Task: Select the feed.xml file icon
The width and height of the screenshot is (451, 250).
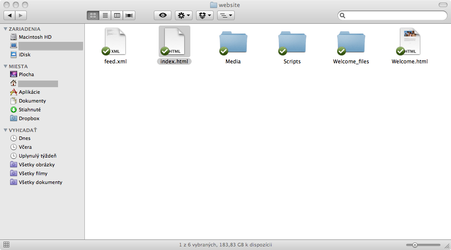Action: point(115,41)
